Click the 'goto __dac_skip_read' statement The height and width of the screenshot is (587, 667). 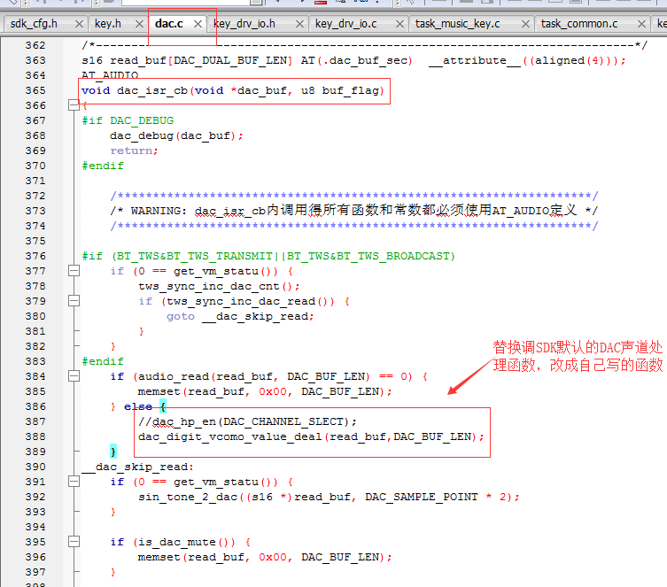point(240,316)
